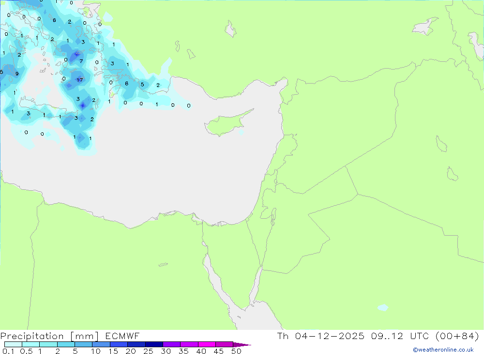This screenshot has height=354, width=484.
Task: Click the 0.5–1 mm legend swatch
Action: point(30,344)
